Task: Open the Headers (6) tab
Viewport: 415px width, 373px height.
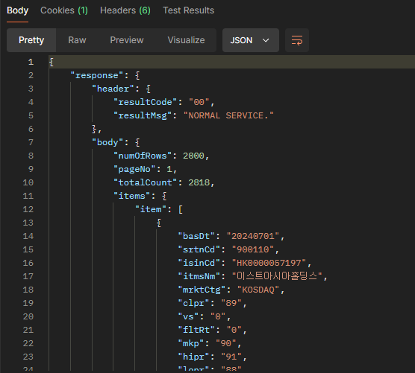Action: pos(125,10)
